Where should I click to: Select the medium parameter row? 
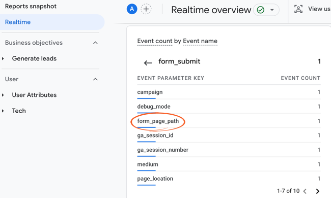(x=229, y=164)
